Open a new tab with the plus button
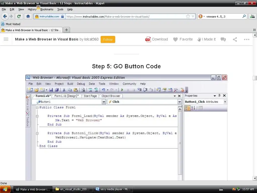 coord(66,30)
